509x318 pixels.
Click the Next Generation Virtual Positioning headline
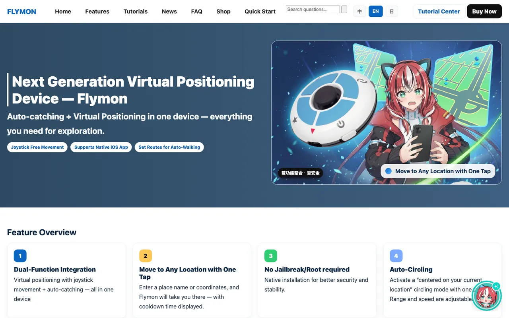coord(133,90)
